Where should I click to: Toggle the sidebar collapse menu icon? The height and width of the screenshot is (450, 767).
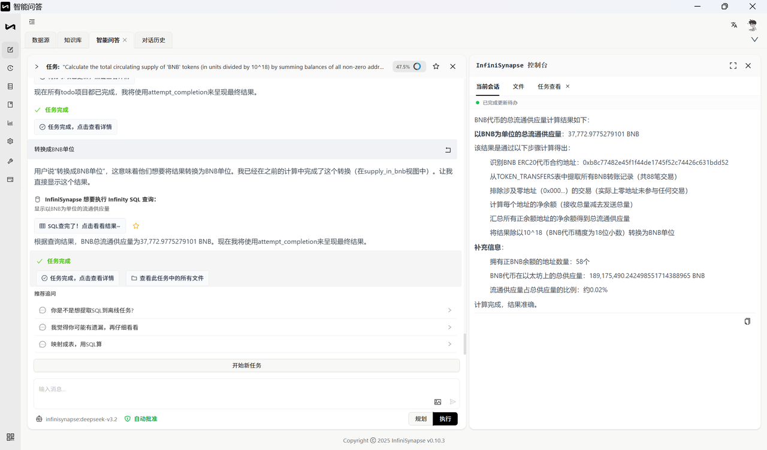click(32, 22)
